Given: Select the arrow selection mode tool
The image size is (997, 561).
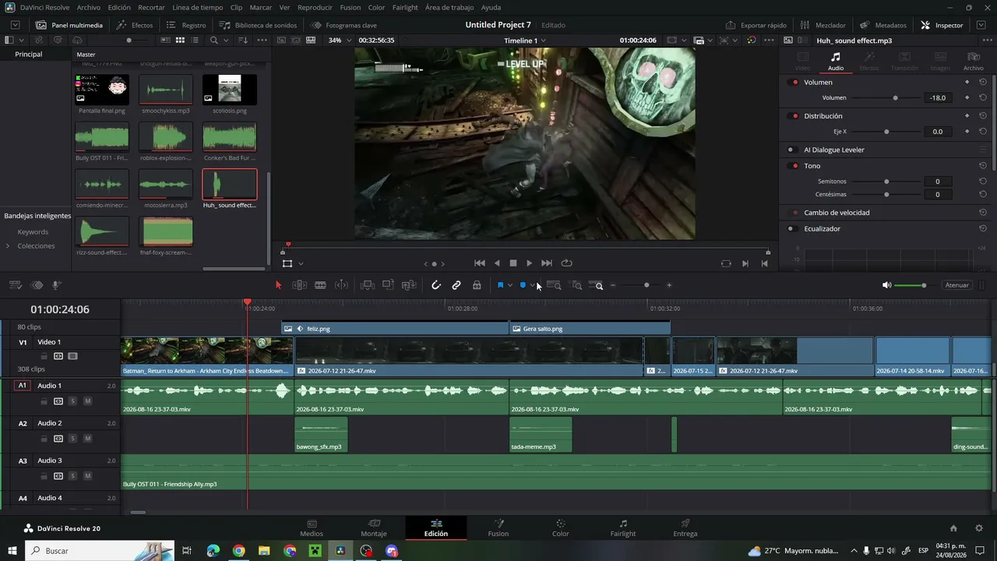Looking at the screenshot, I should click(x=278, y=285).
